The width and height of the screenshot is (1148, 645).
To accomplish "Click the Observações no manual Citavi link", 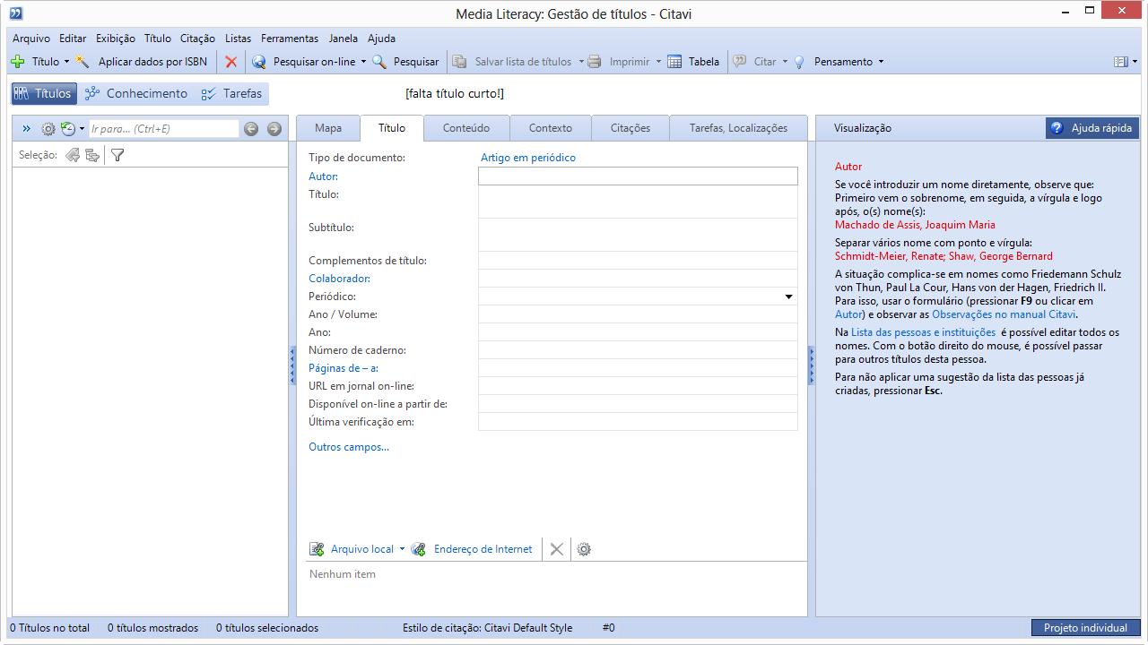I will tap(1004, 314).
